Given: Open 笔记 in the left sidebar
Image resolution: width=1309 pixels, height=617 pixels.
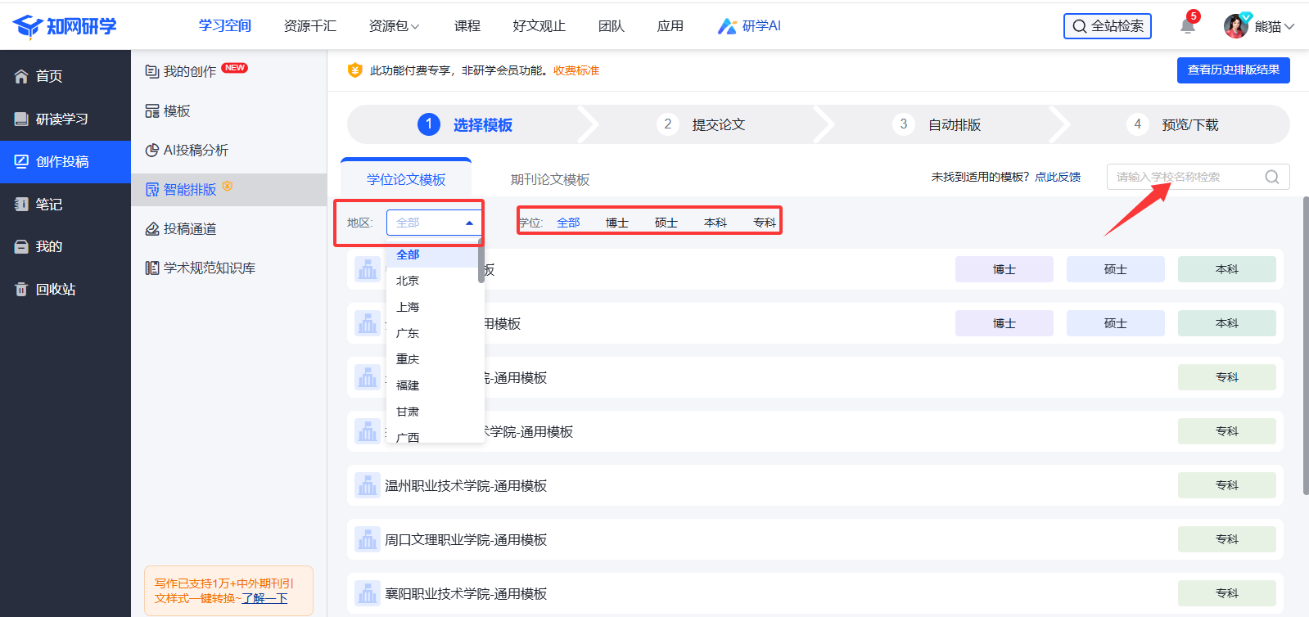Looking at the screenshot, I should pyautogui.click(x=48, y=204).
